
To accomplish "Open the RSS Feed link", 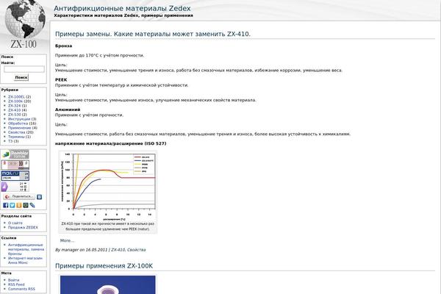I will [16, 284].
